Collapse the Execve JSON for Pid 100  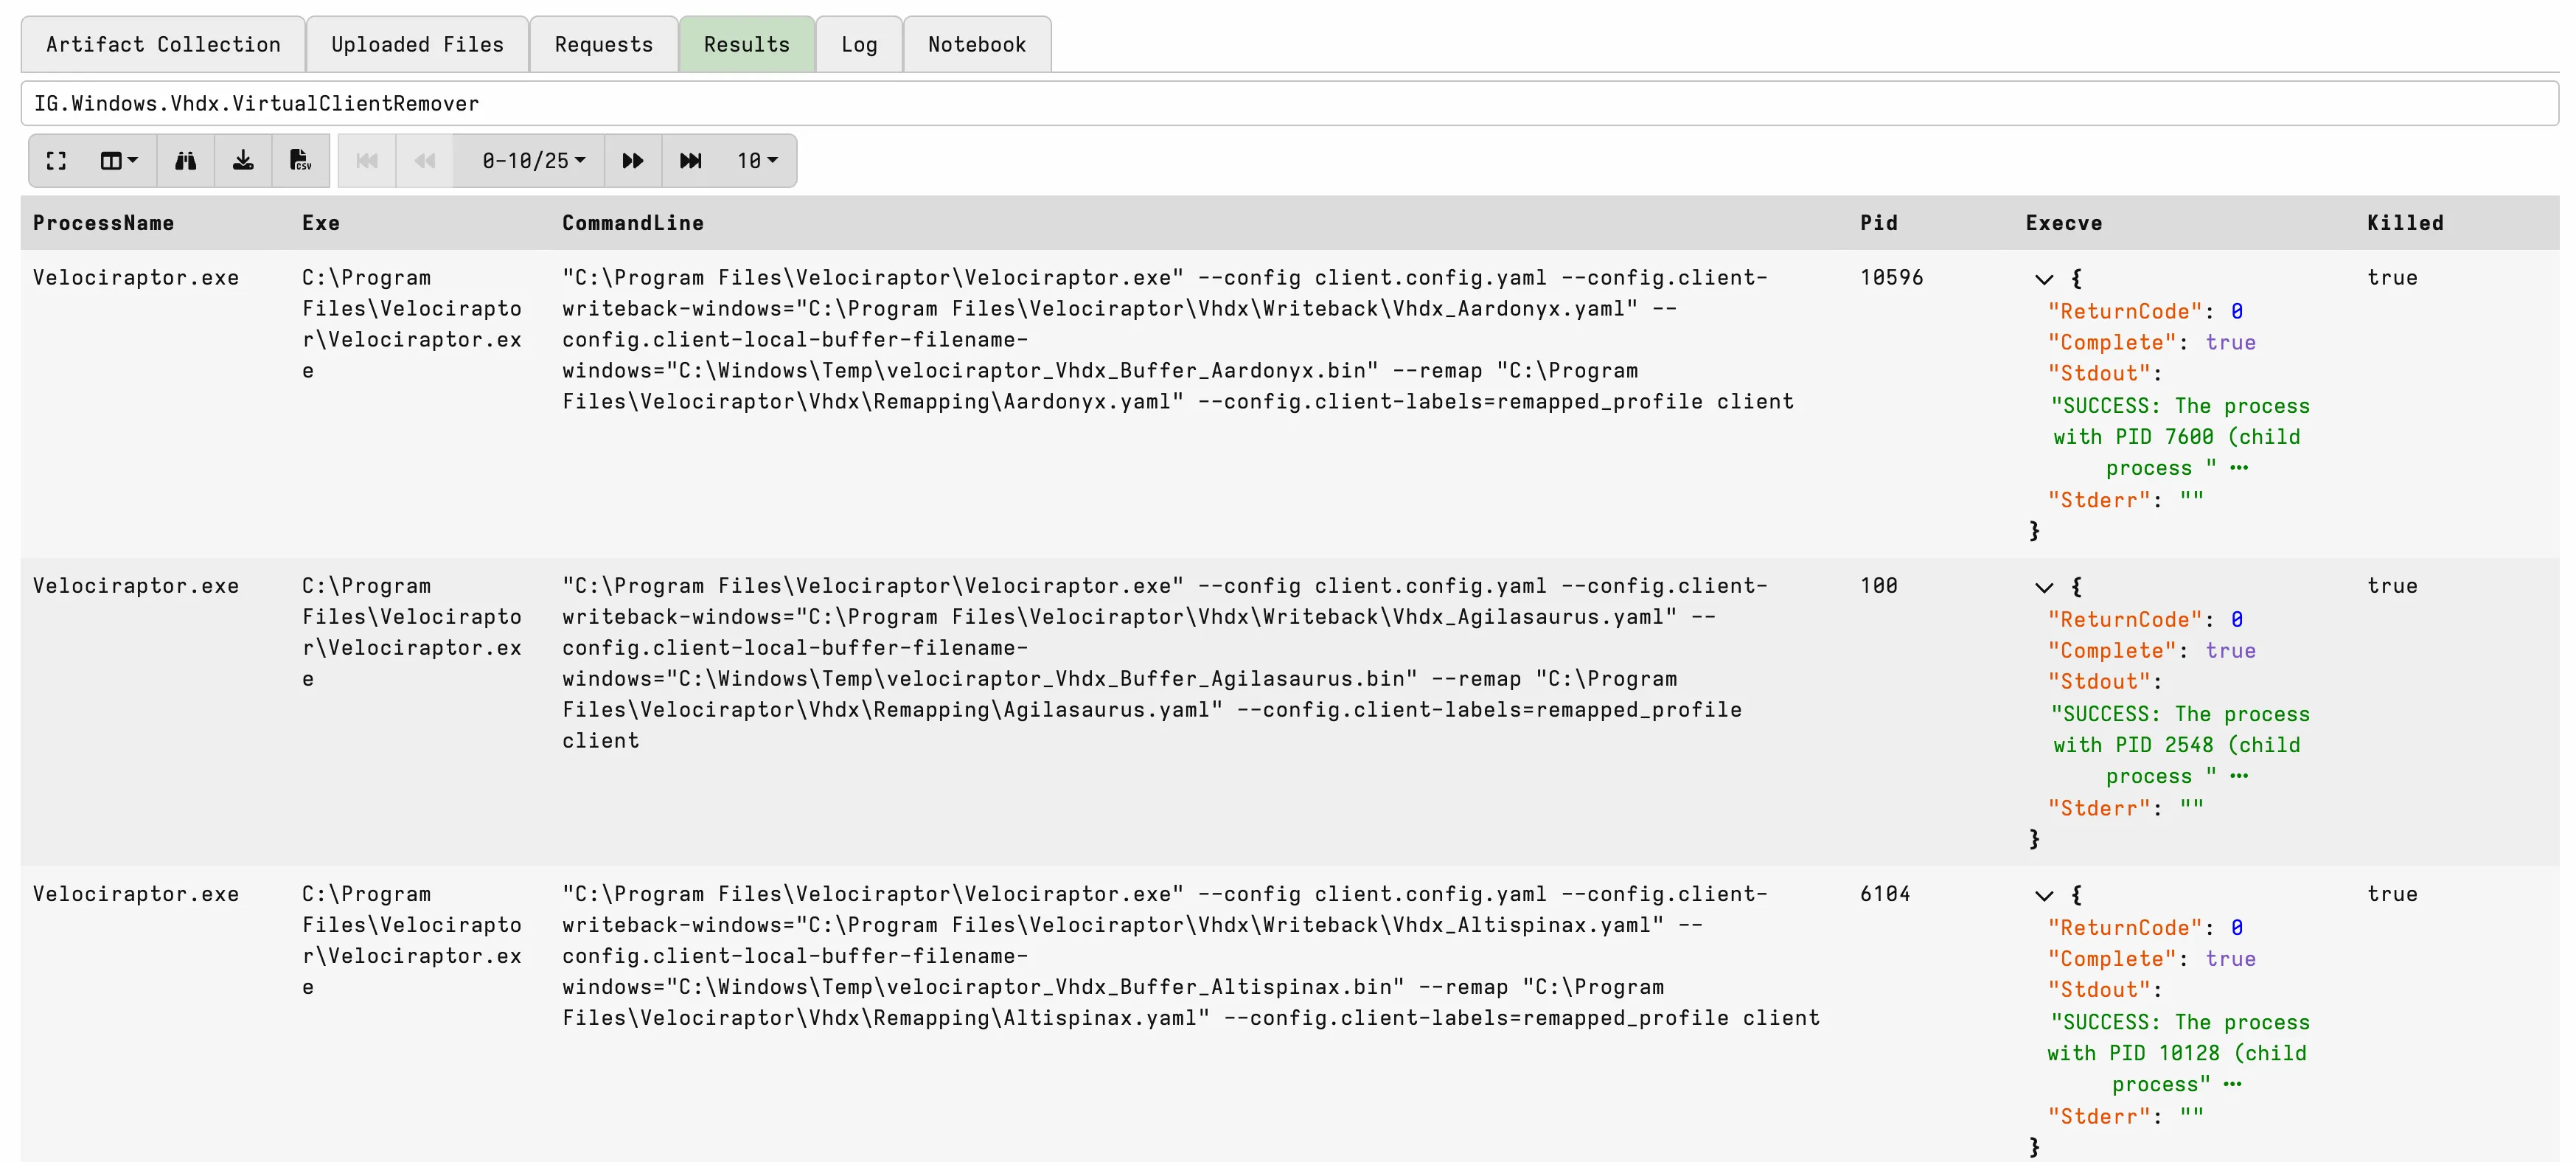[x=2043, y=587]
